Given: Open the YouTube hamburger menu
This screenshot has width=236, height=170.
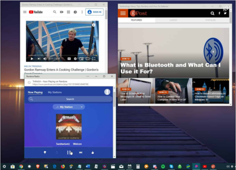Looking at the screenshot, I should pos(25,12).
